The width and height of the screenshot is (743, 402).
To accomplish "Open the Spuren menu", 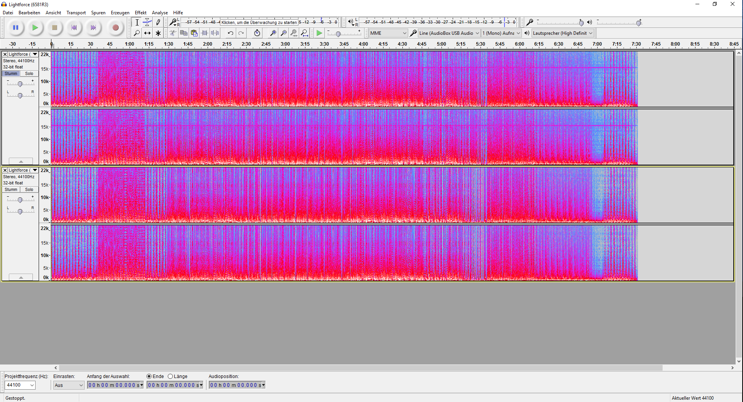I will [x=98, y=13].
